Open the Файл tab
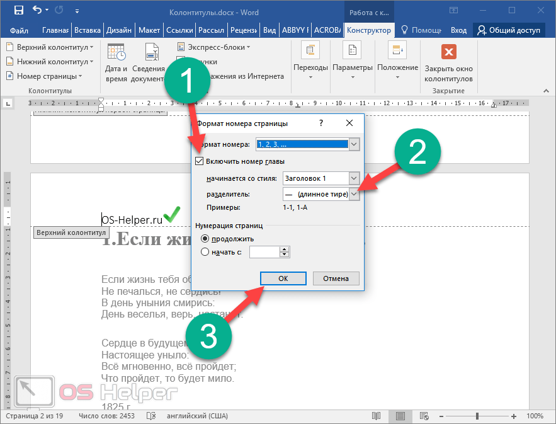Viewport: 556px width, 424px height. (19, 30)
